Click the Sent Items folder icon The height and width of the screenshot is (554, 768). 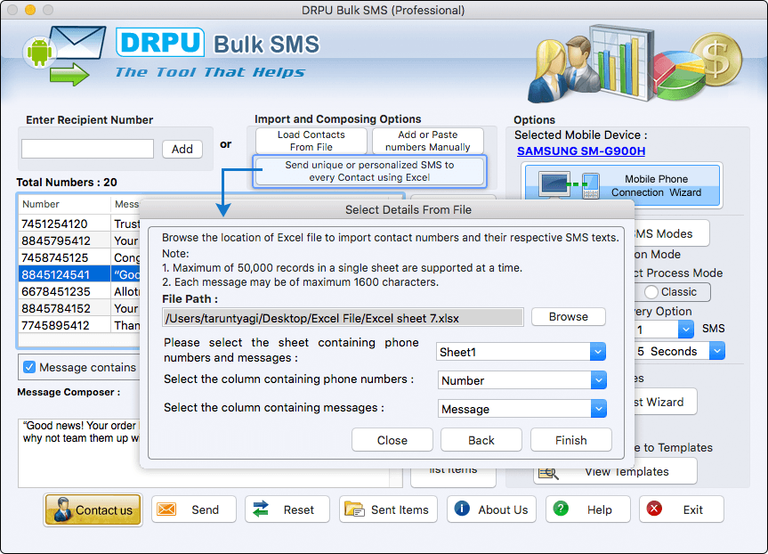point(354,509)
